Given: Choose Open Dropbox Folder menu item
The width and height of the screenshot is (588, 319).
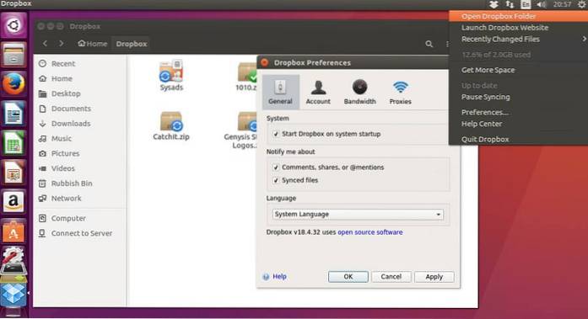Looking at the screenshot, I should pyautogui.click(x=519, y=16).
